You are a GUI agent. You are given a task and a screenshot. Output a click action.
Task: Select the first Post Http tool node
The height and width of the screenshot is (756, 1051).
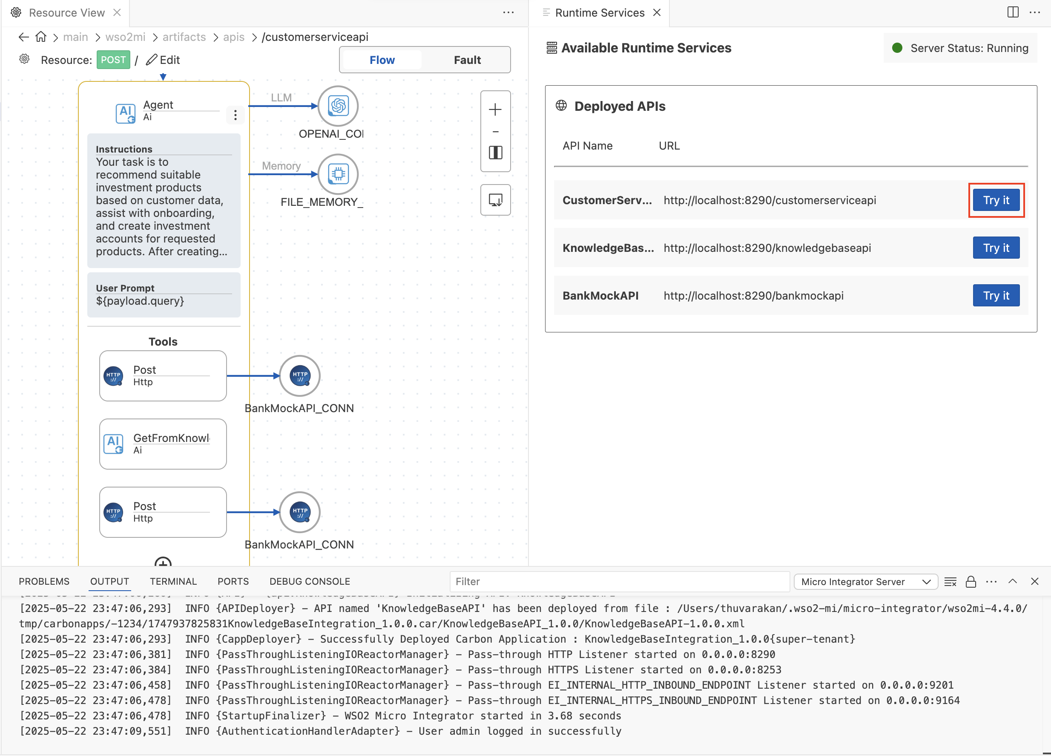(163, 376)
